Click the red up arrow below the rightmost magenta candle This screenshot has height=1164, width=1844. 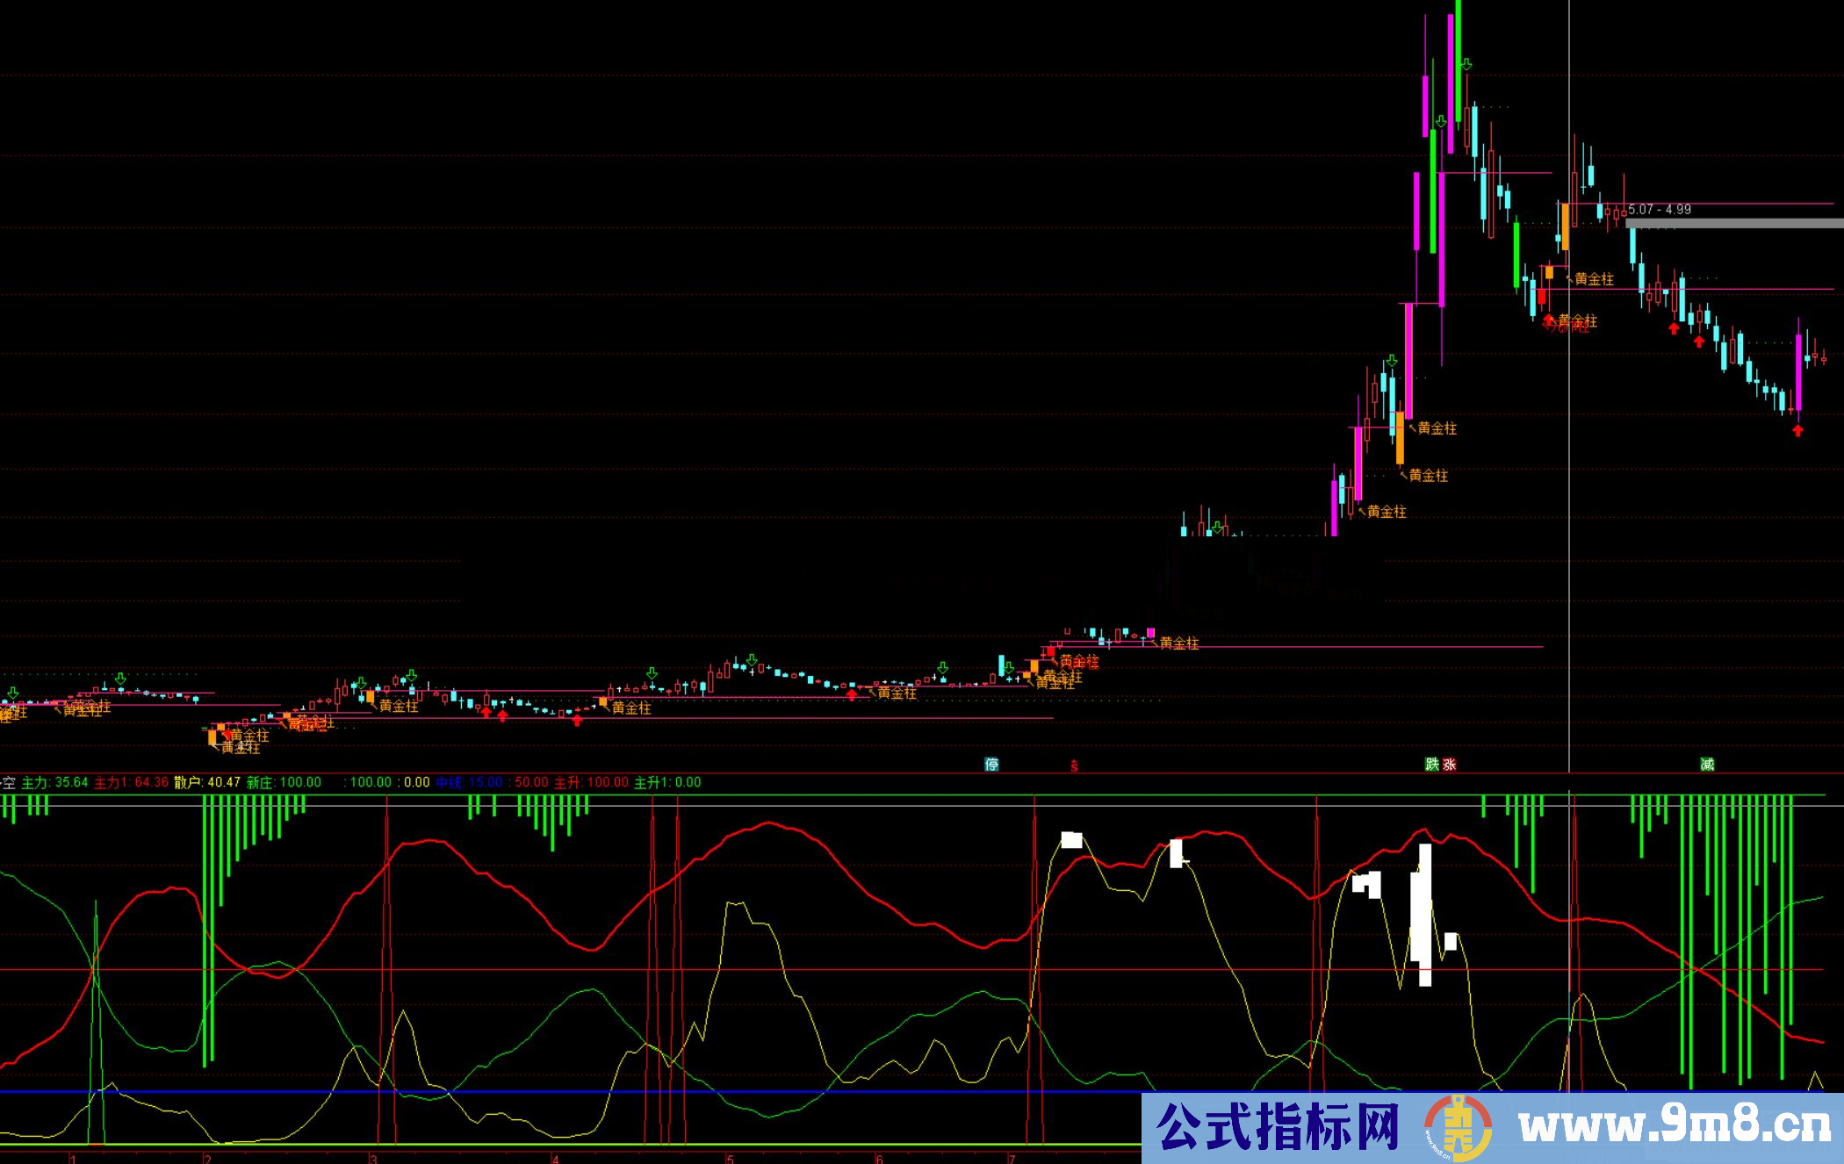[1797, 430]
